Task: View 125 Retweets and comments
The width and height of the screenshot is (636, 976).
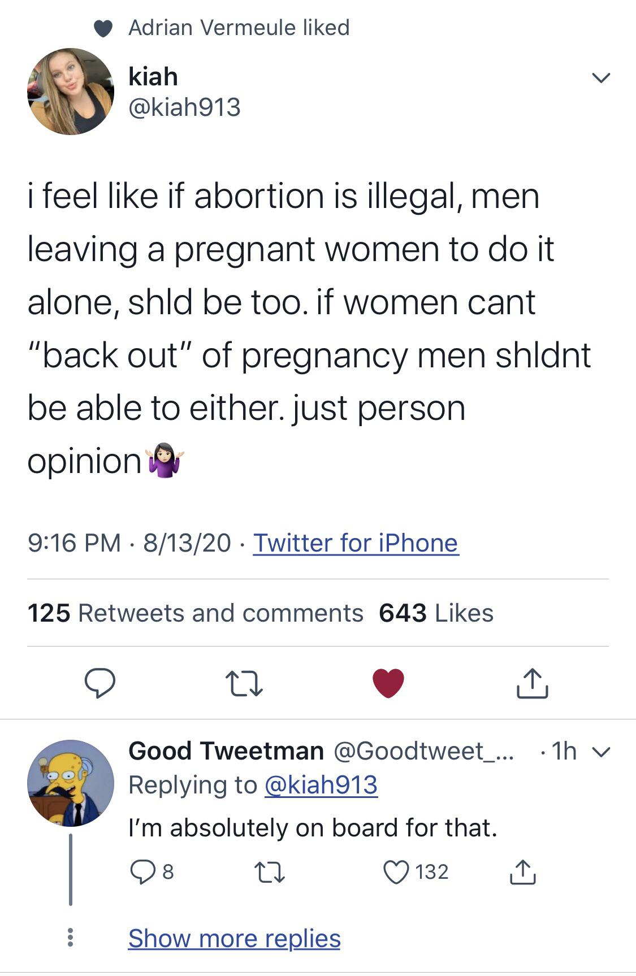Action: coord(195,613)
